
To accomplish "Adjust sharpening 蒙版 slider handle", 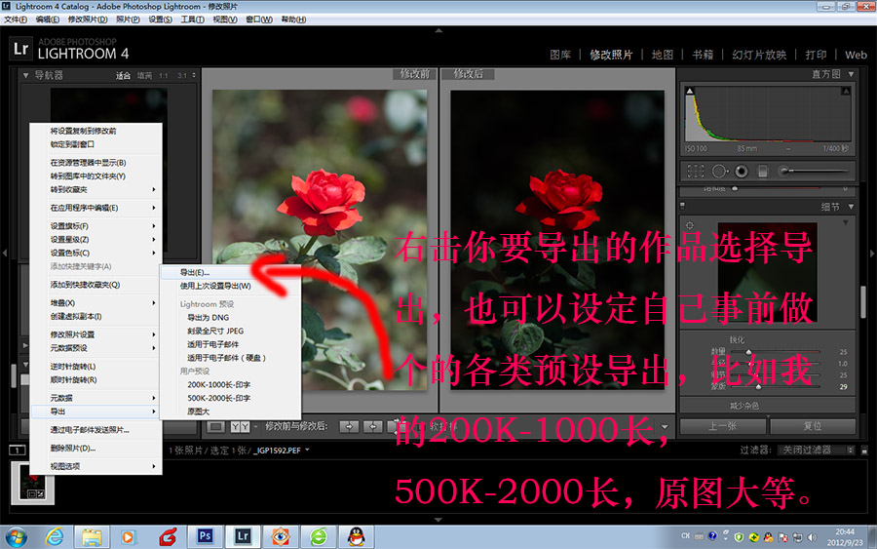I will coord(758,387).
